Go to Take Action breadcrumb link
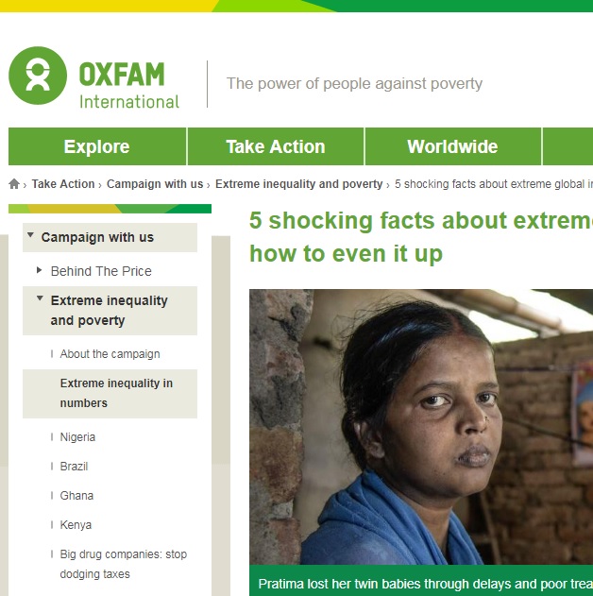This screenshot has height=596, width=593. tap(63, 184)
